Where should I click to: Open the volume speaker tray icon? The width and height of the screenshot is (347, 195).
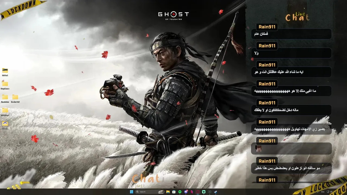click(331, 192)
